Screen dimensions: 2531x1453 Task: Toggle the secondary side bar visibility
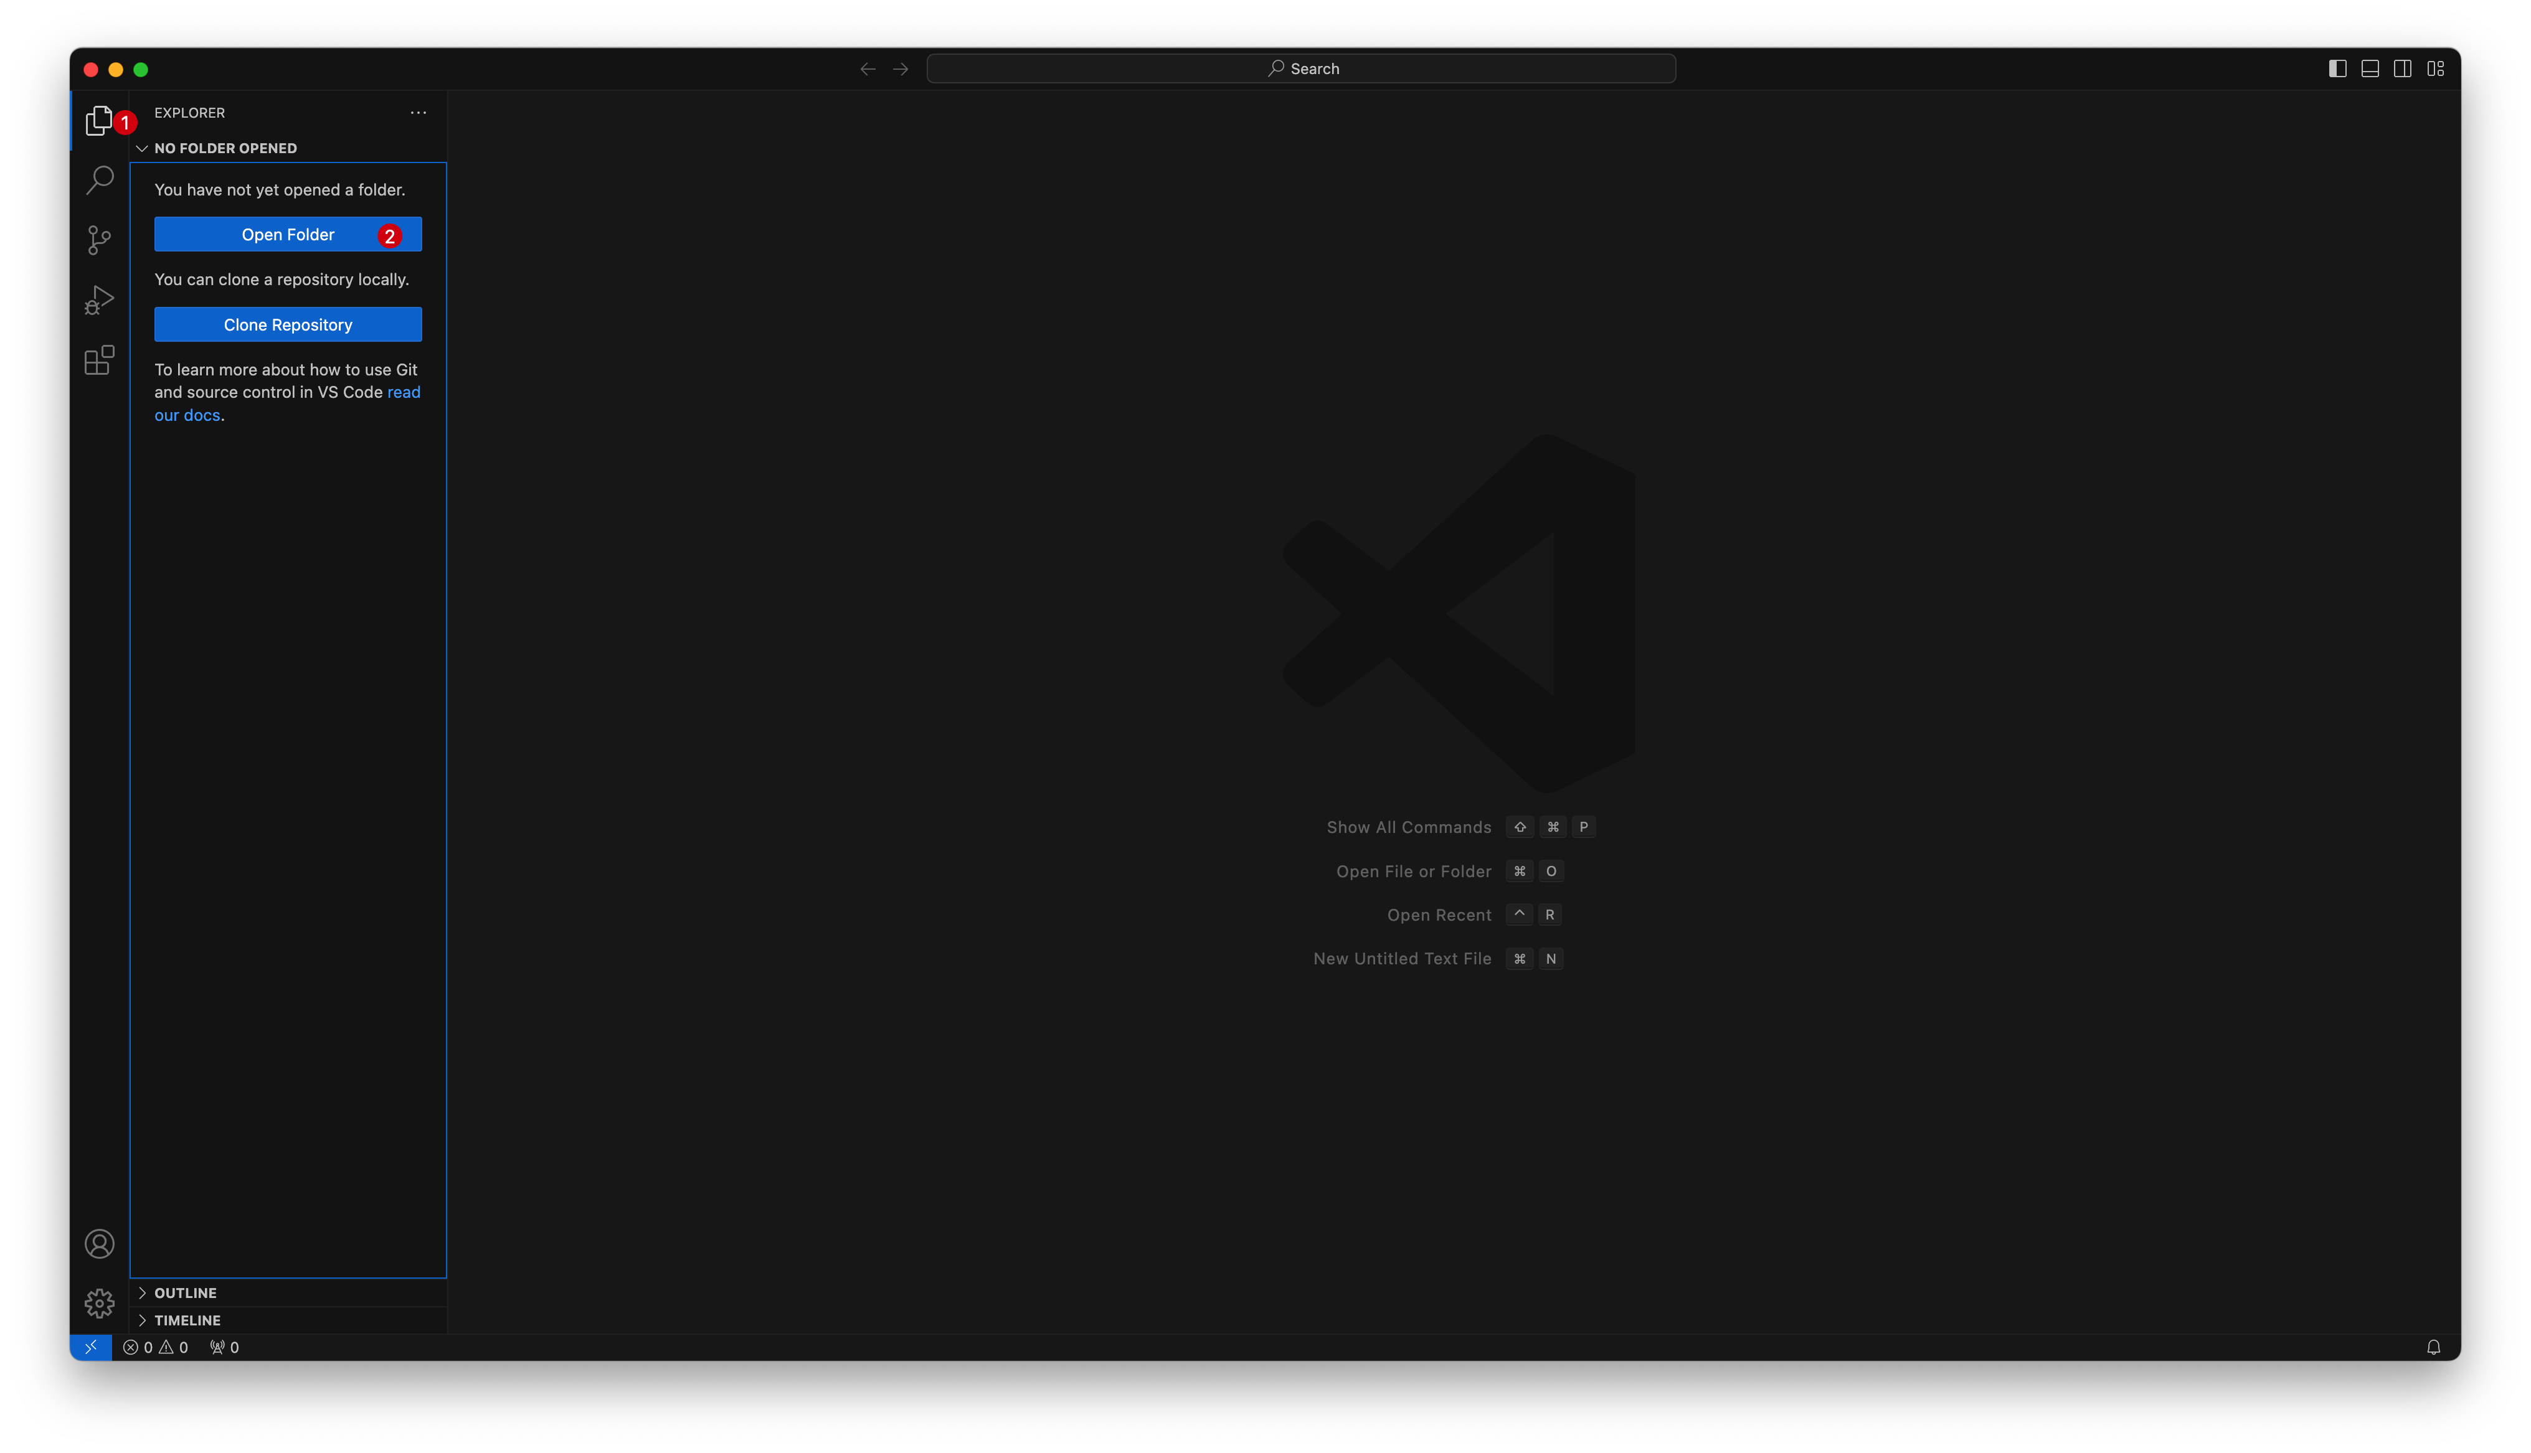pyautogui.click(x=2403, y=69)
